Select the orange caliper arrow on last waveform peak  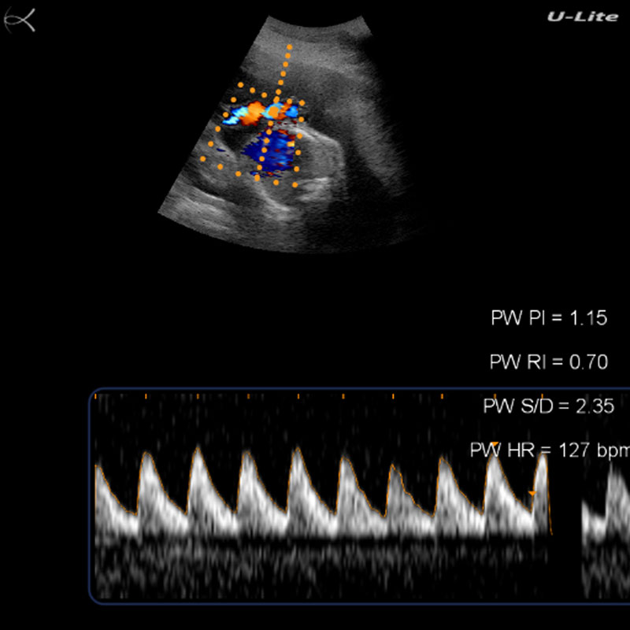532,493
